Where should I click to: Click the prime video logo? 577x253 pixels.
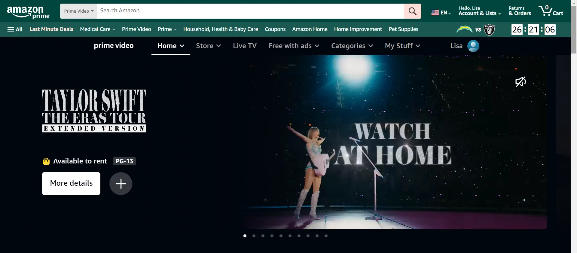[x=114, y=46]
